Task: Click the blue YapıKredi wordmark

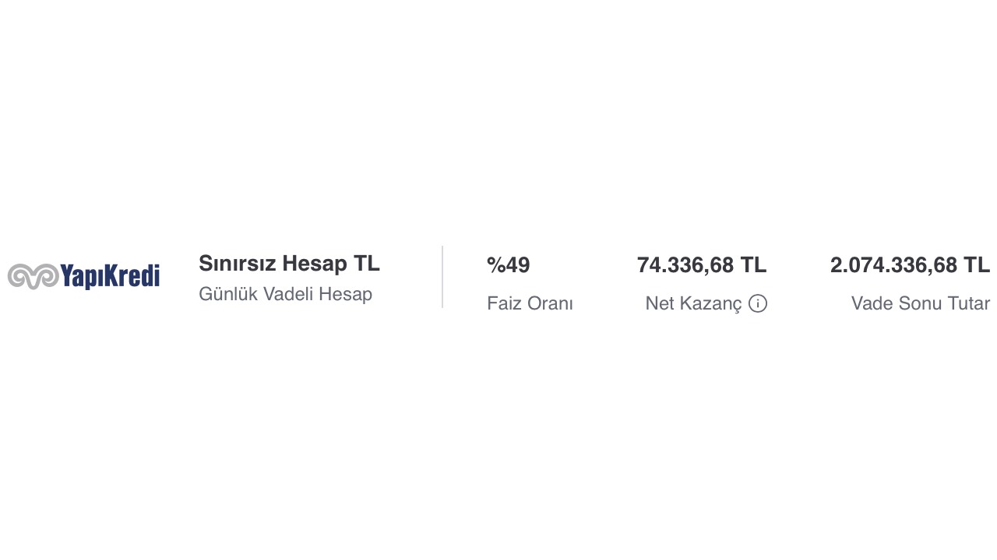Action: click(x=110, y=276)
